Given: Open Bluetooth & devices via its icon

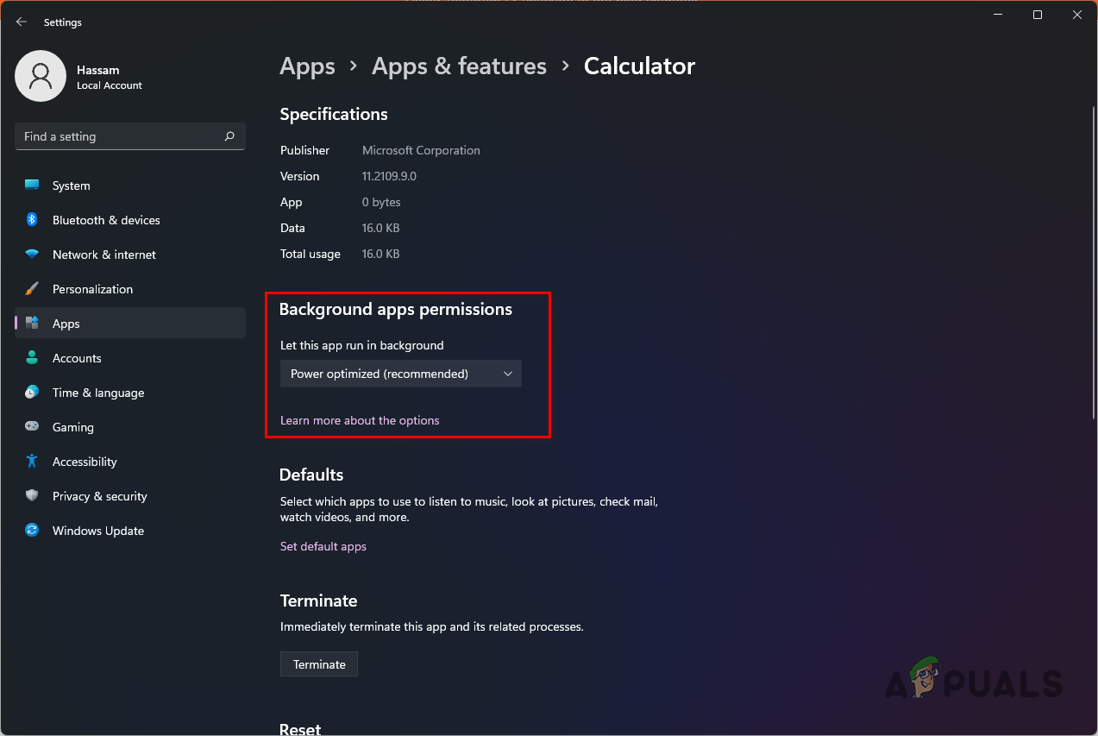Looking at the screenshot, I should click(32, 220).
